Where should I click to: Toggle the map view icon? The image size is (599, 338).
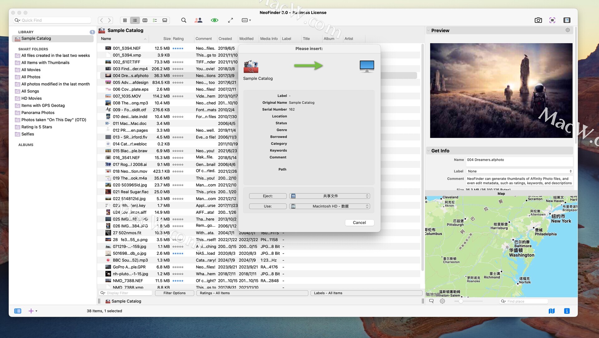552,311
